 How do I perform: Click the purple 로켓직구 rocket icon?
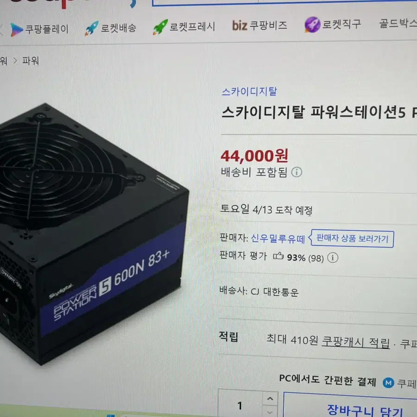312,25
